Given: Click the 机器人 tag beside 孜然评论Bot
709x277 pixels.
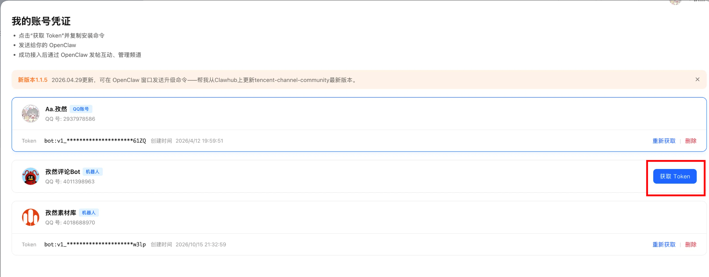Looking at the screenshot, I should [x=93, y=172].
